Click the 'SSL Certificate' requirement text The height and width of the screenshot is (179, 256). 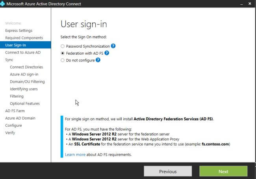pyautogui.click(x=87, y=144)
